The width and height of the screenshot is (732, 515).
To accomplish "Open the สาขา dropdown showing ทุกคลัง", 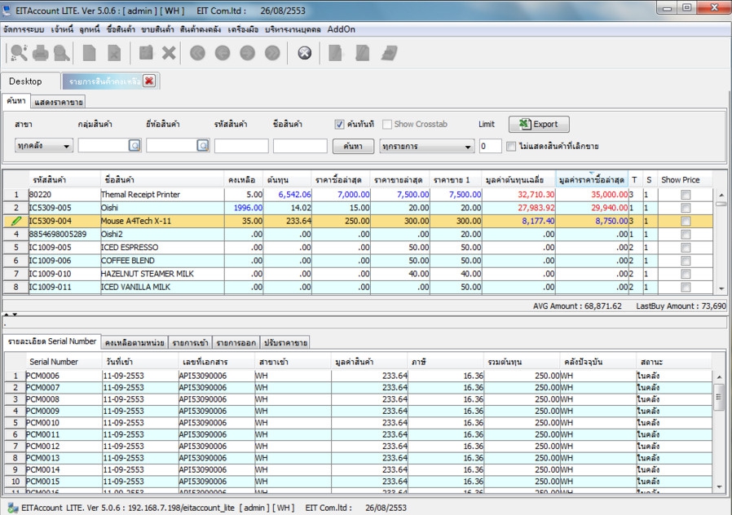I will pos(44,146).
